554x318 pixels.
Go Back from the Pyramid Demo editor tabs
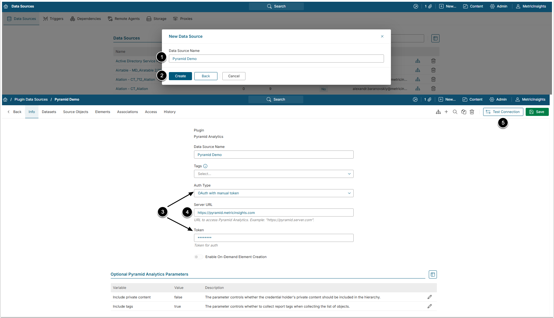pyautogui.click(x=14, y=112)
